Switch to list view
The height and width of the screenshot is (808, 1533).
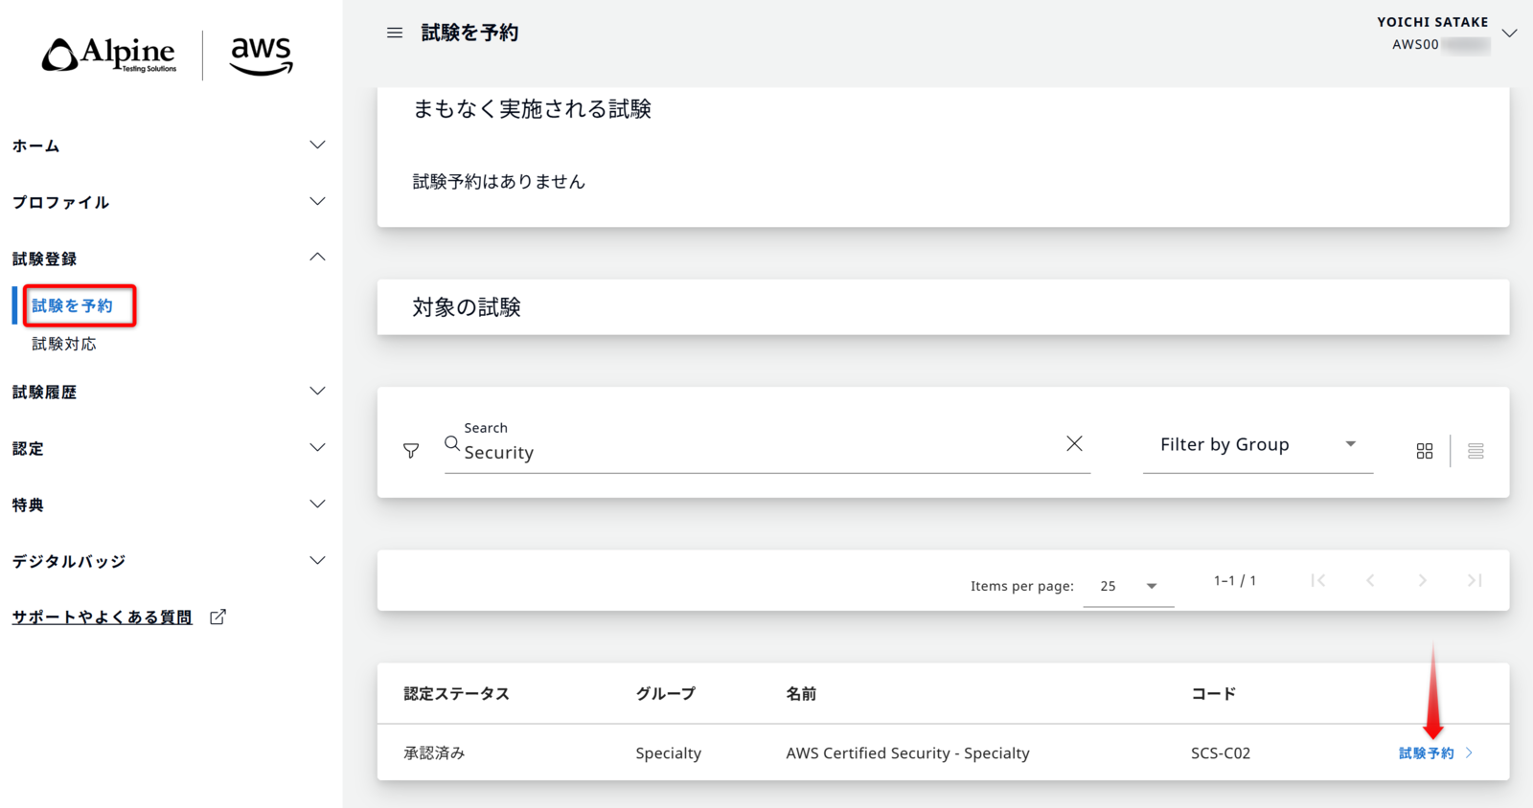(1476, 451)
